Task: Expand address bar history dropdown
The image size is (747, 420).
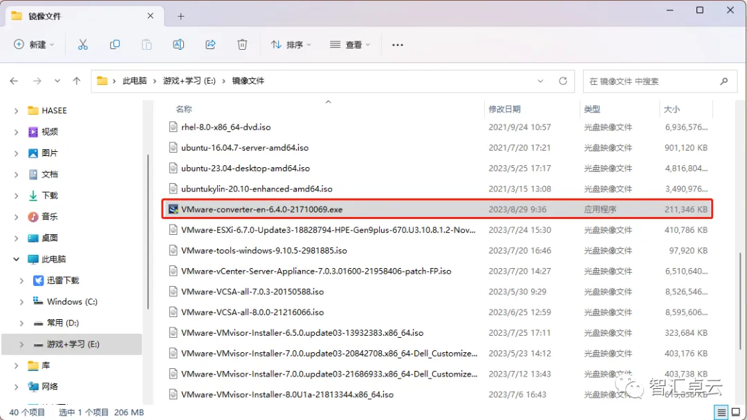Action: point(540,81)
